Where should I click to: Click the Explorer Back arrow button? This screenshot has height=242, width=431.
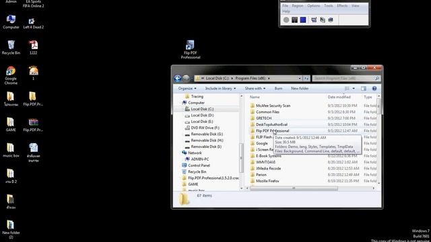178,79
